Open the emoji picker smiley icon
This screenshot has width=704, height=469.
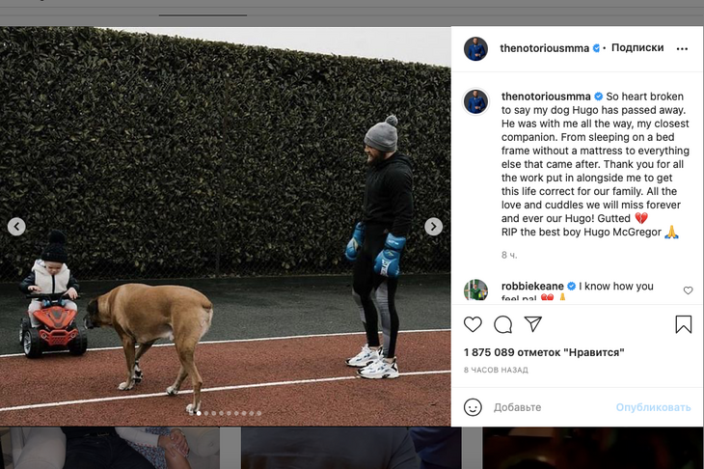point(473,407)
